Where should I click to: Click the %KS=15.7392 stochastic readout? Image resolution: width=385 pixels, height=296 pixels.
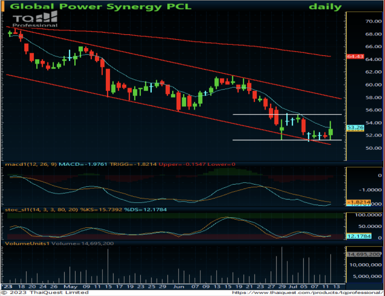click(x=101, y=209)
